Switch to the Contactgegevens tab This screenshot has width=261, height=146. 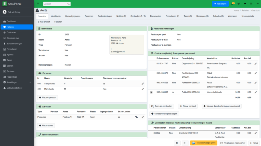tap(73, 16)
